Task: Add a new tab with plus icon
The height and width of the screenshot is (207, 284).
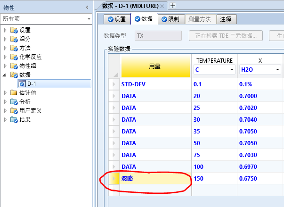Action: pos(173,6)
